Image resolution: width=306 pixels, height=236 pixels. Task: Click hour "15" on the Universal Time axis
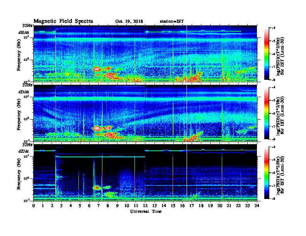[173, 206]
